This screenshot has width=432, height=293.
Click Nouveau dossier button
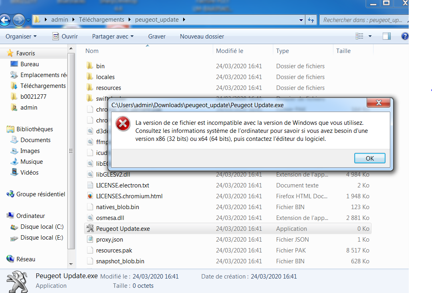pos(202,37)
